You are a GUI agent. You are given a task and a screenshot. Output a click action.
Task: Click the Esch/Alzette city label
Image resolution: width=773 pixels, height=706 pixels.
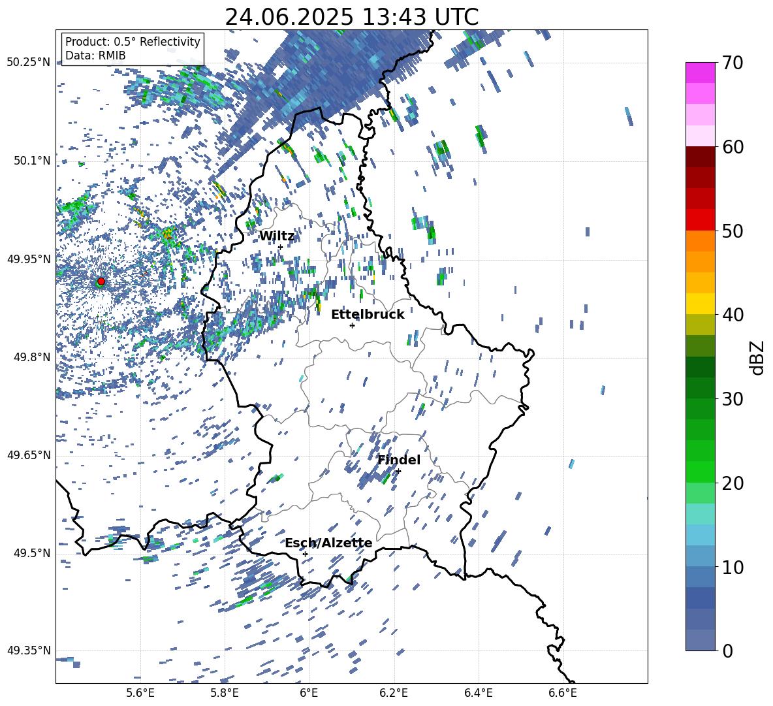[328, 543]
